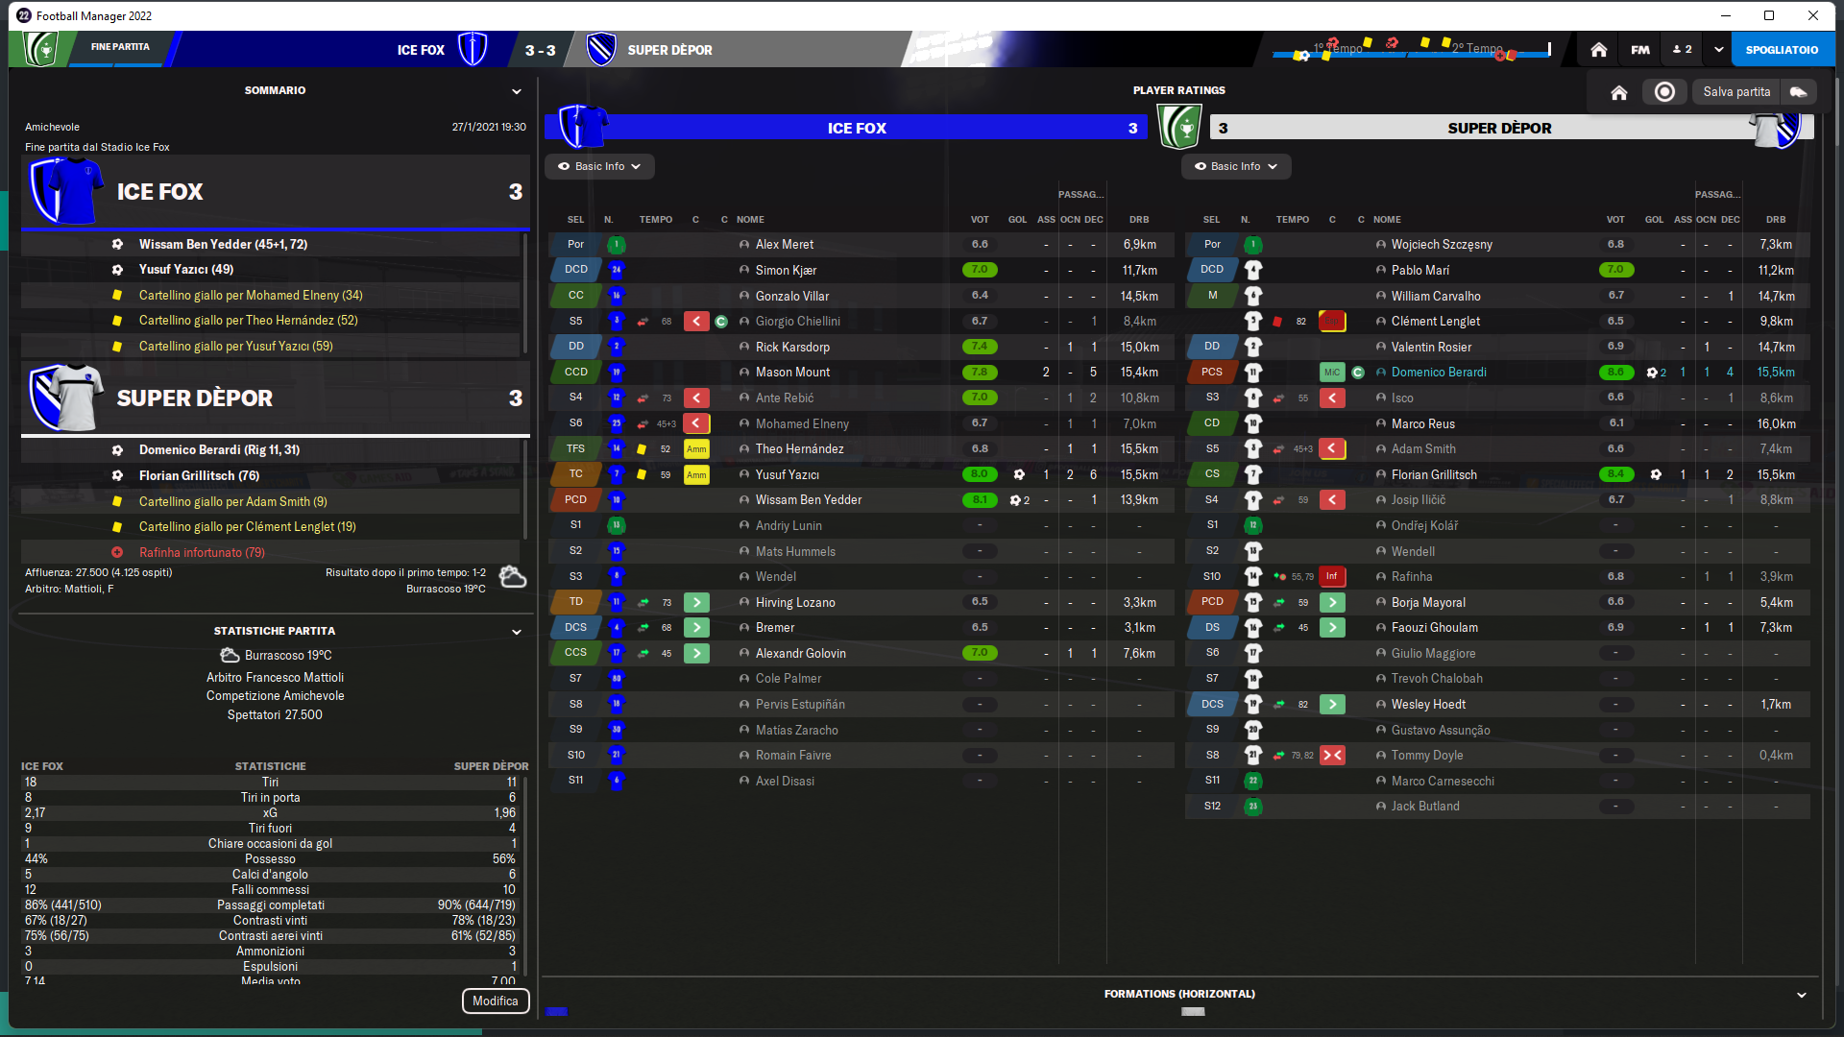Click the weather cloud icon in summary
The height and width of the screenshot is (1037, 1844).
tap(513, 577)
